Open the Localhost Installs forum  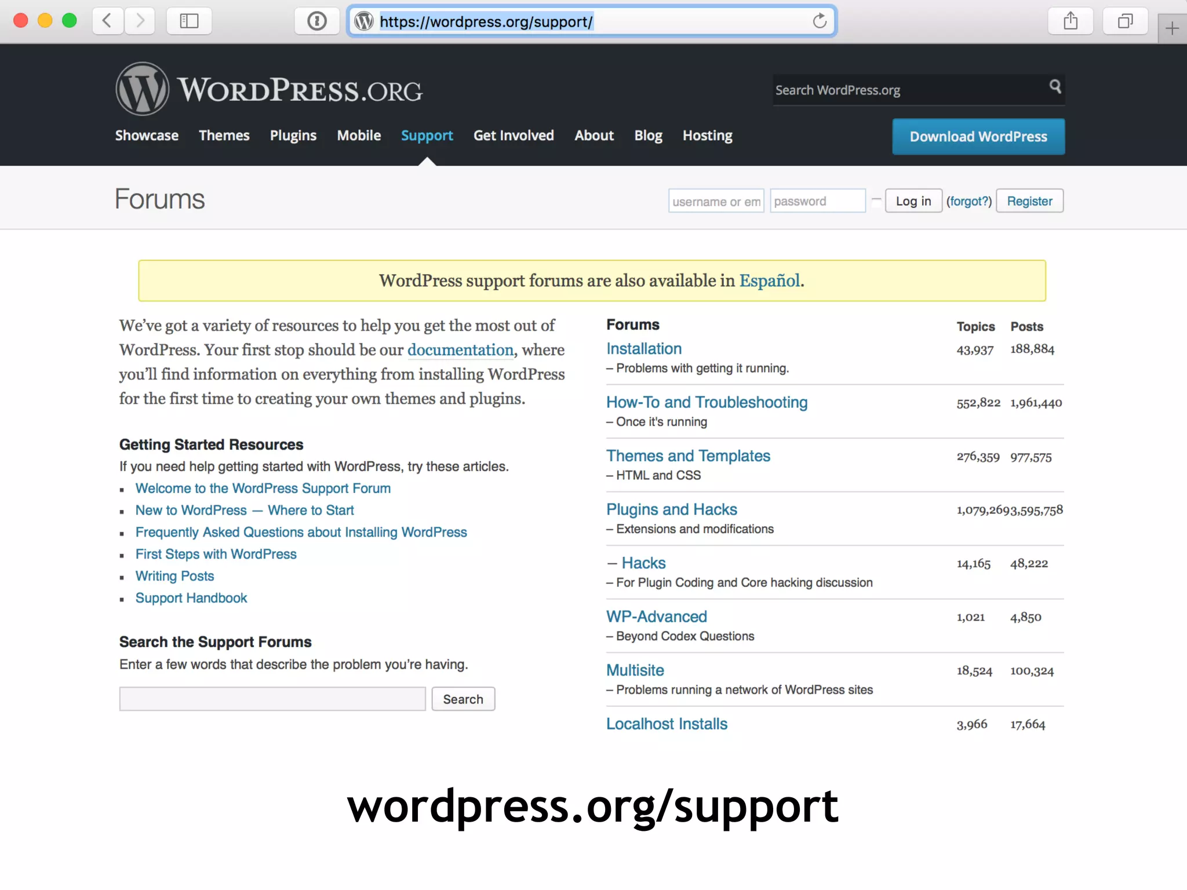667,724
